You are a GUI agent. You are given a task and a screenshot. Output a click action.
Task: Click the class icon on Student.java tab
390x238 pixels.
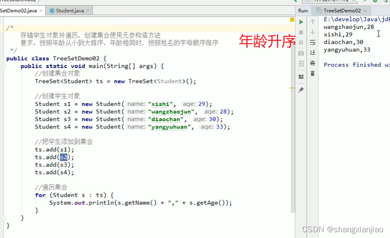(52, 11)
